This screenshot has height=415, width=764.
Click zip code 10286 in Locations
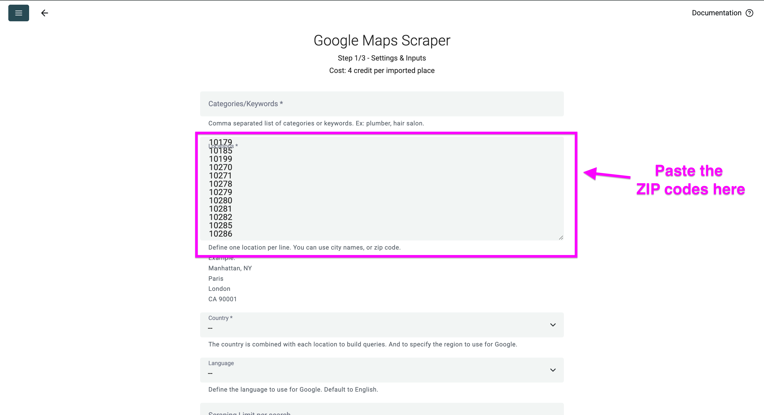pyautogui.click(x=220, y=234)
